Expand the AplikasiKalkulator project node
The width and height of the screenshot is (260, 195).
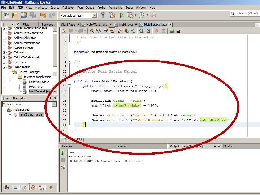click(4, 38)
